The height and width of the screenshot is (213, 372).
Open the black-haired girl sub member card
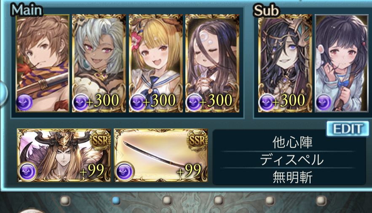pos(342,63)
